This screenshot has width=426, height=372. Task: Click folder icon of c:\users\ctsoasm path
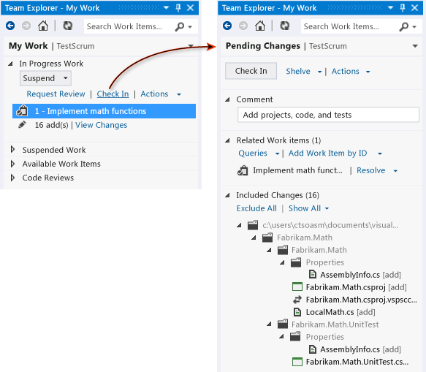pyautogui.click(x=253, y=225)
